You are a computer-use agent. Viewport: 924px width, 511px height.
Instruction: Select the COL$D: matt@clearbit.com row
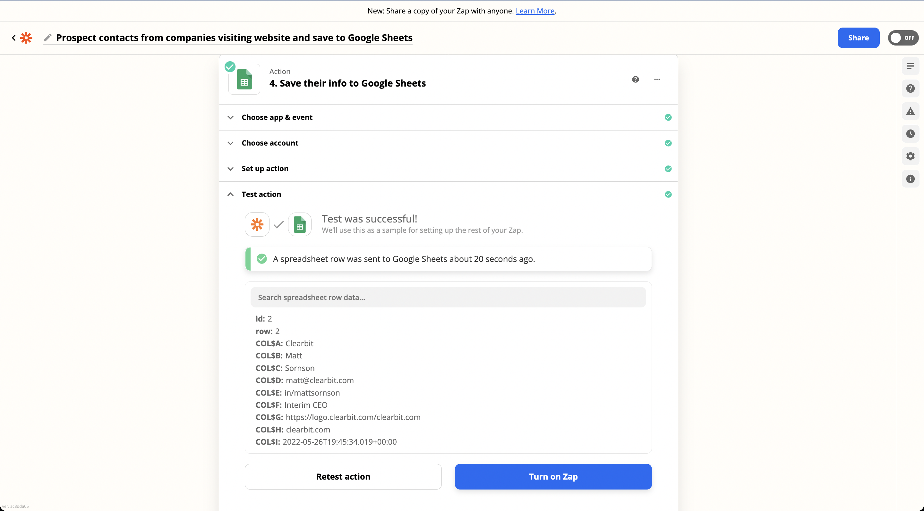coord(304,380)
